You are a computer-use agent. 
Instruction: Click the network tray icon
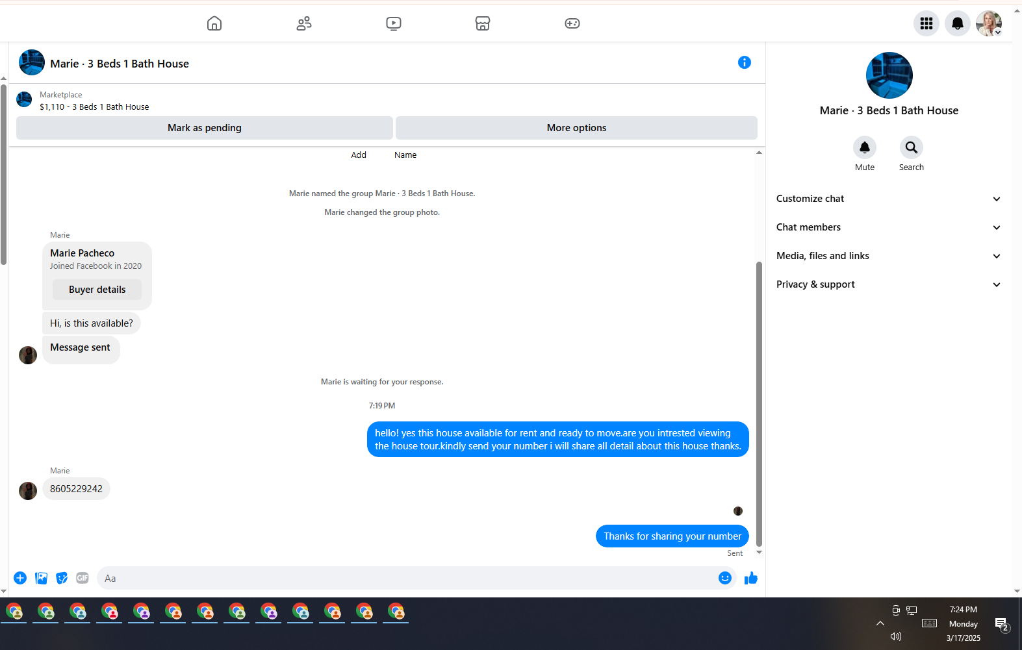pos(912,610)
